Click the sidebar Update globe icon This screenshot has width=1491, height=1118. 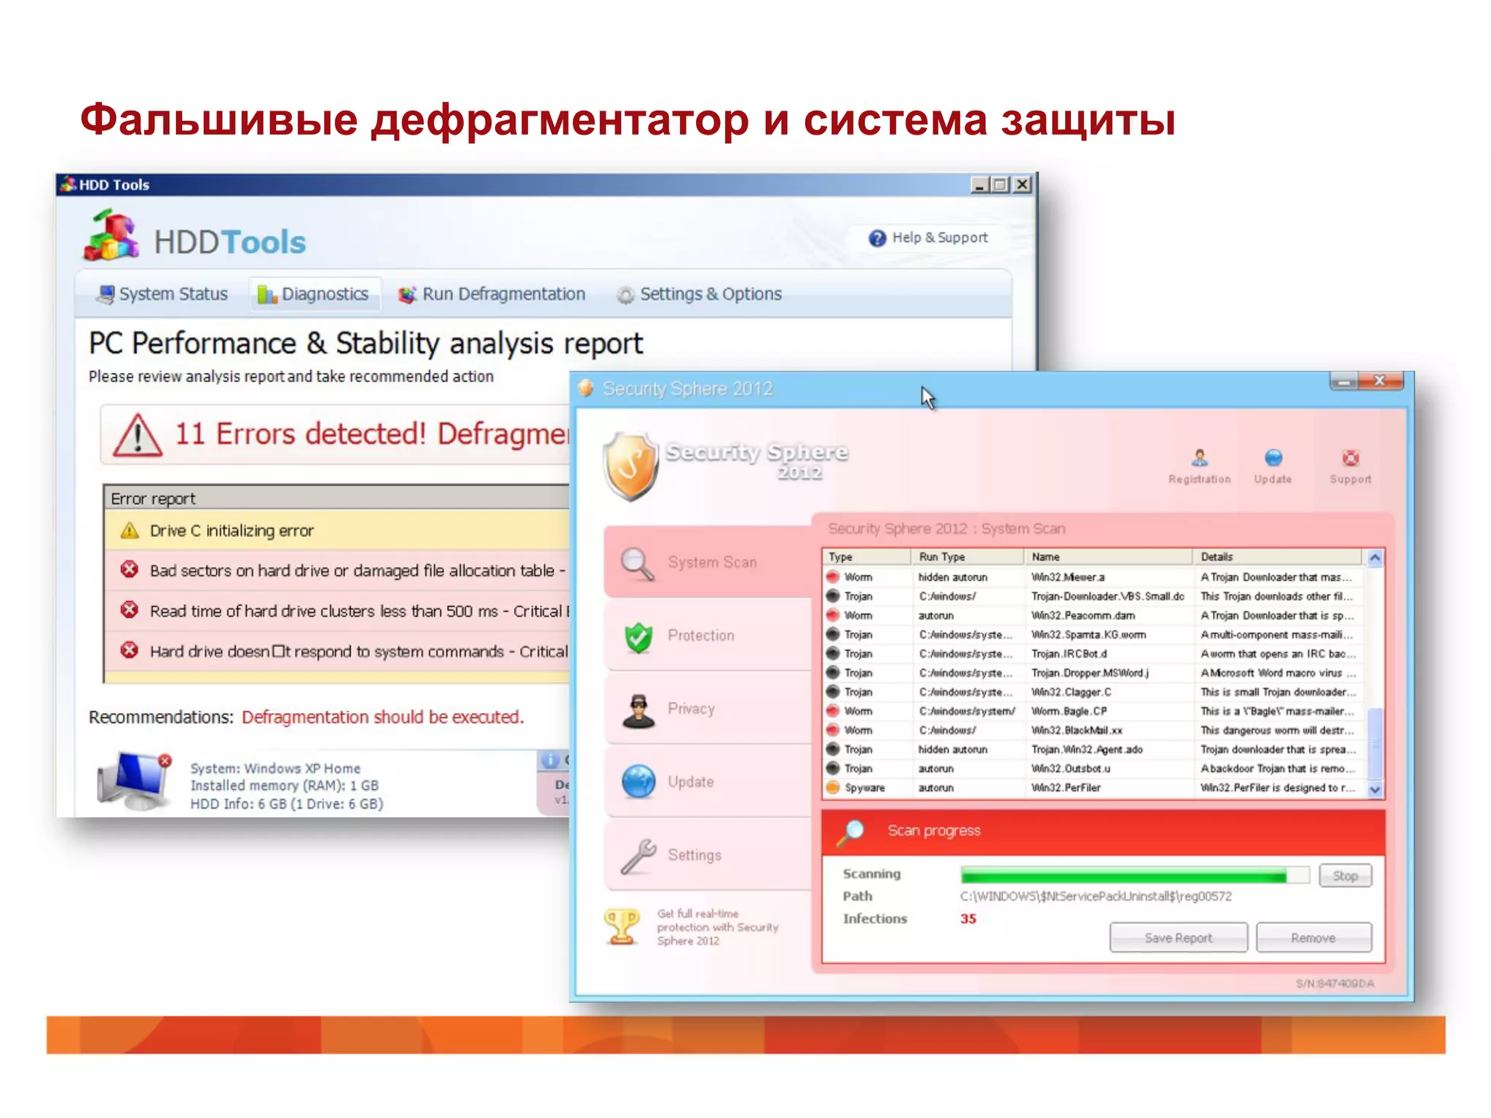point(638,782)
